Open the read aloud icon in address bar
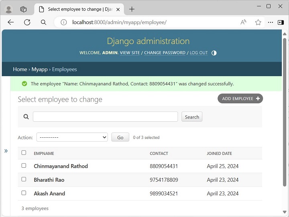 (243, 22)
